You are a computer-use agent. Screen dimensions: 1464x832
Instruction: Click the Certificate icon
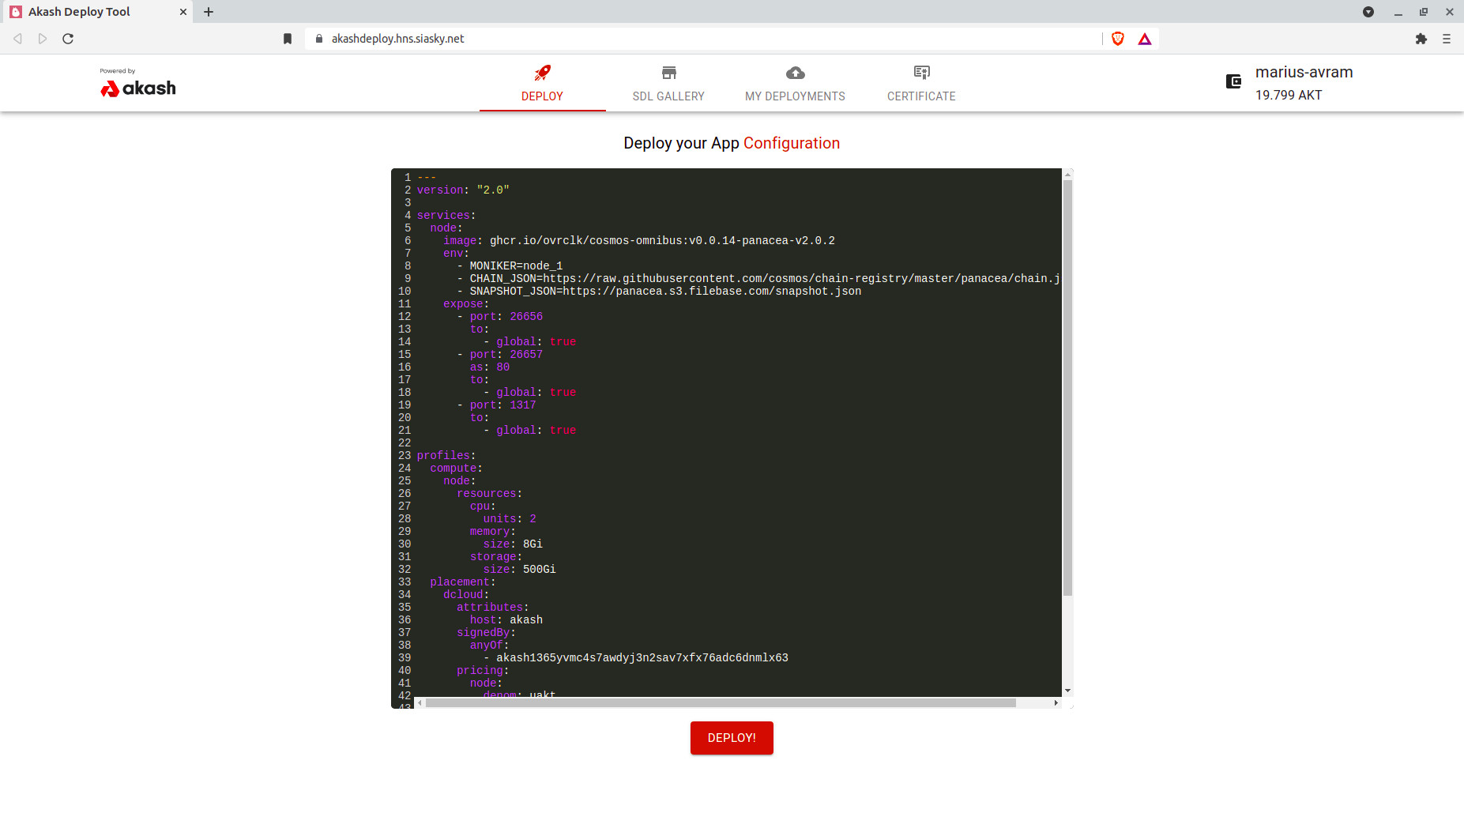(921, 73)
